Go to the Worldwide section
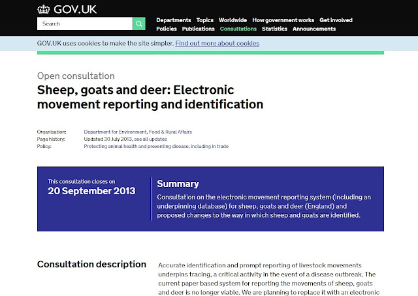The image size is (418, 296). click(x=233, y=20)
